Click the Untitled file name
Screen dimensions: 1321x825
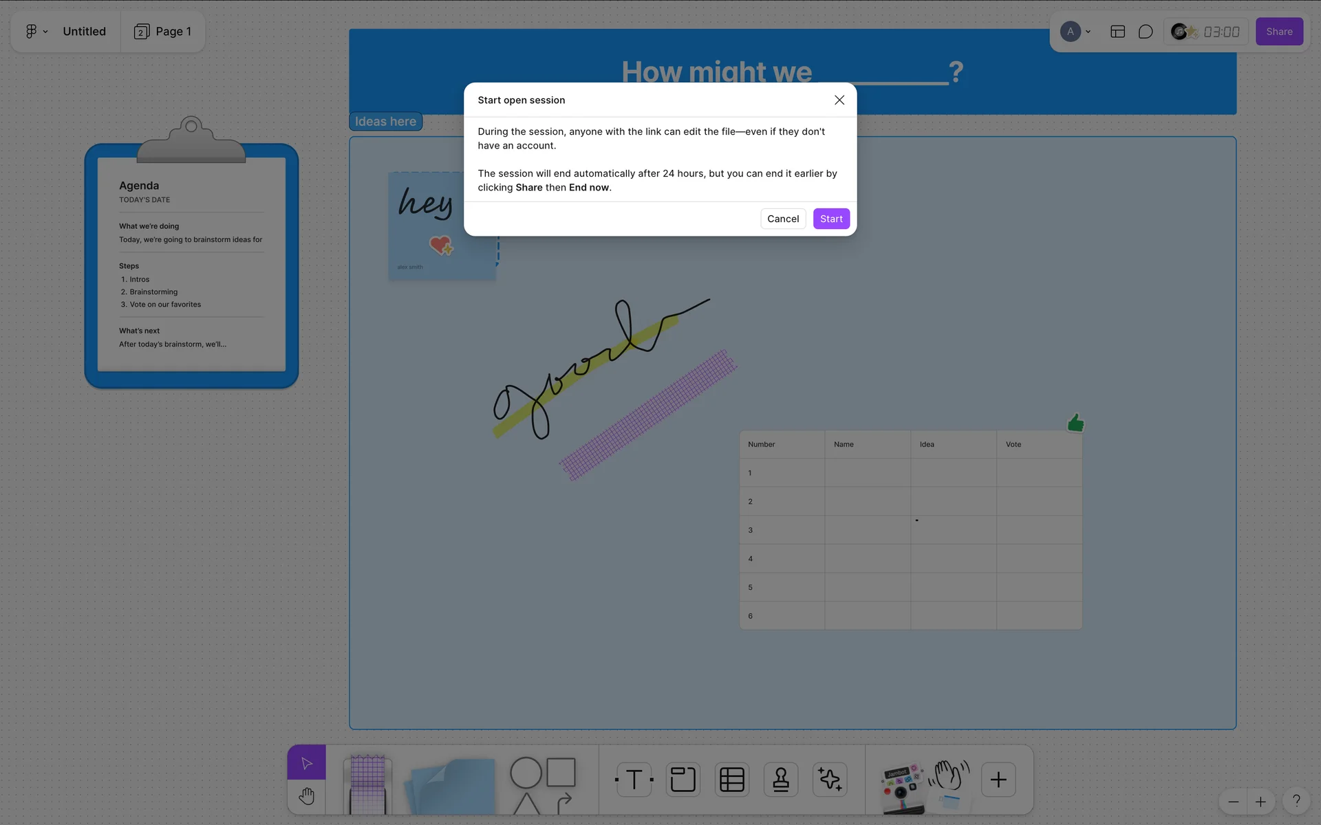pyautogui.click(x=84, y=32)
